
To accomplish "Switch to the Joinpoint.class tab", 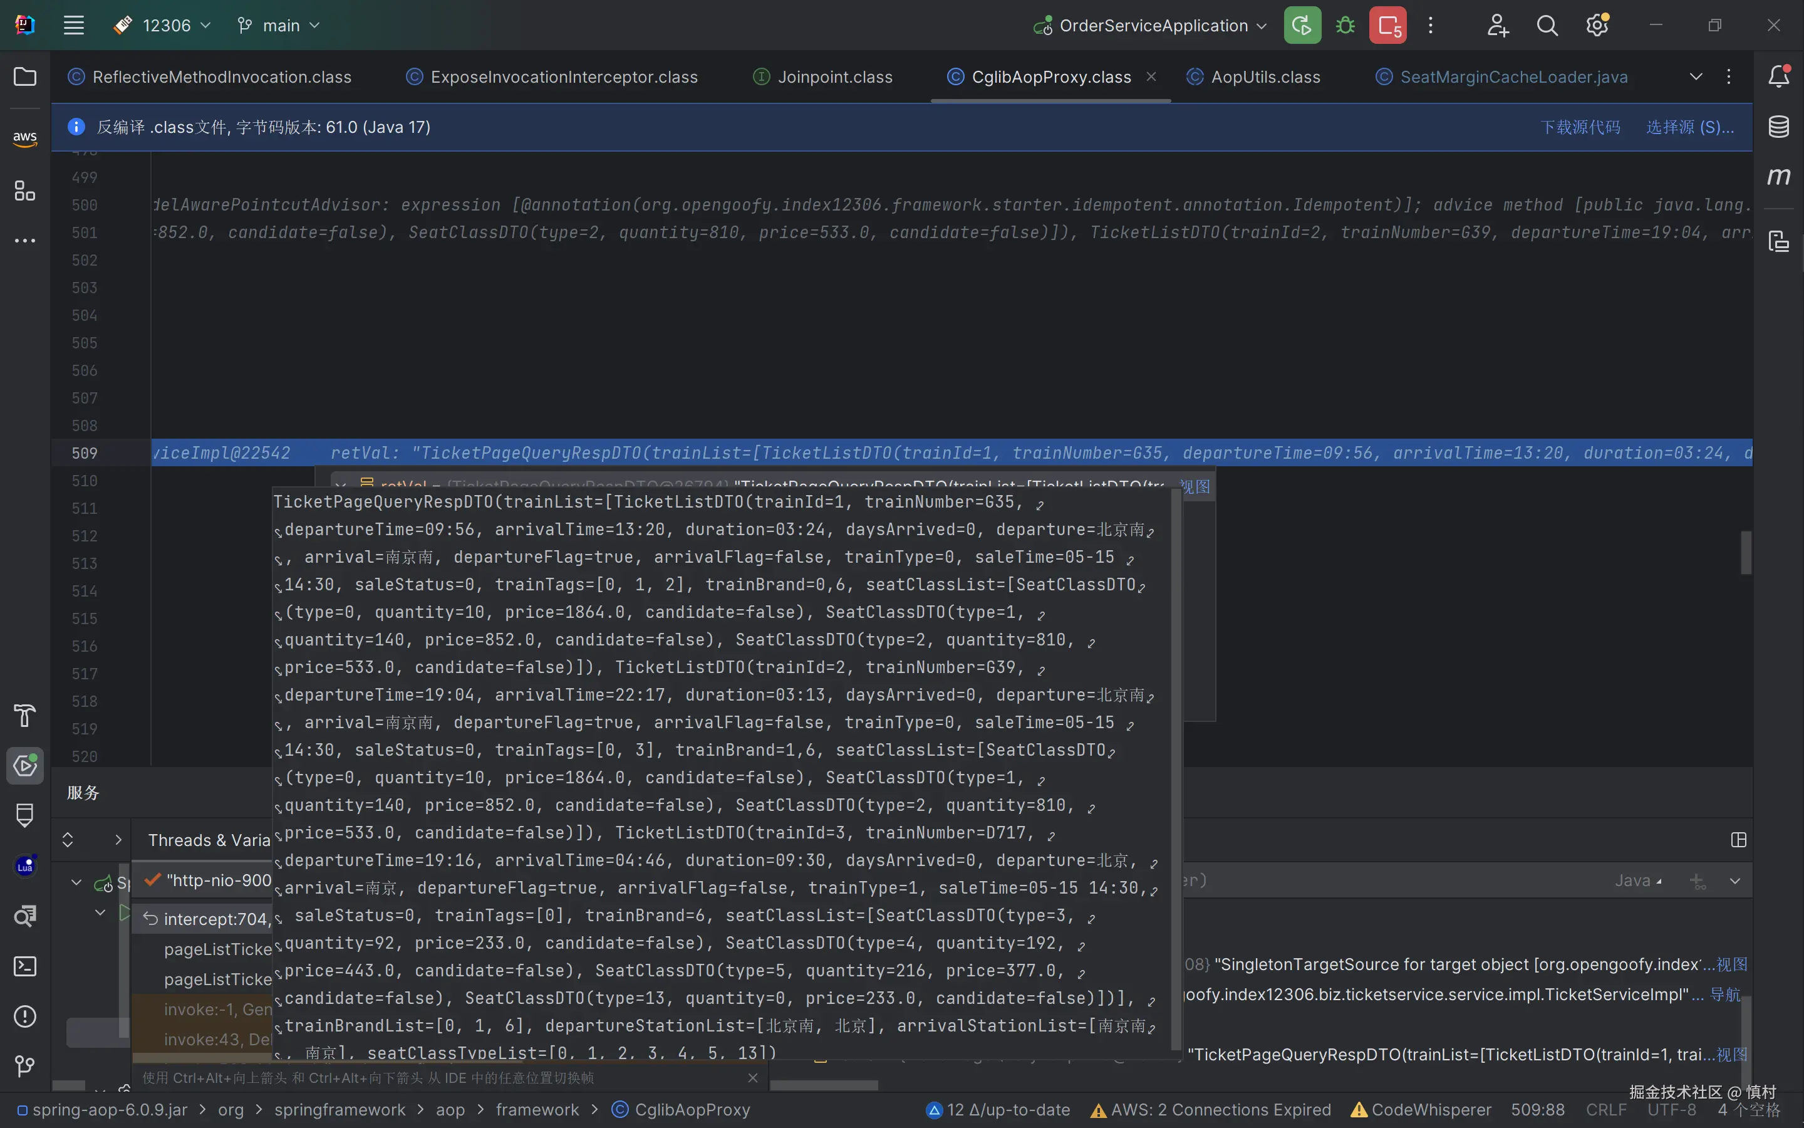I will [834, 77].
